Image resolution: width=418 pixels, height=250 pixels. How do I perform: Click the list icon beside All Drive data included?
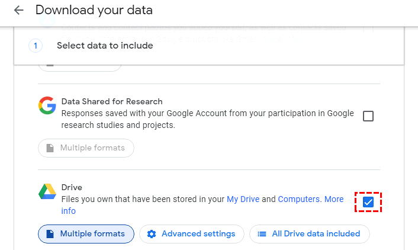click(x=262, y=234)
